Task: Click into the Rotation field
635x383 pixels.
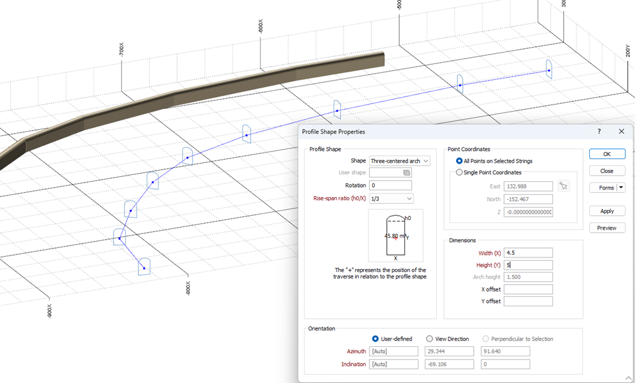Action: click(391, 185)
